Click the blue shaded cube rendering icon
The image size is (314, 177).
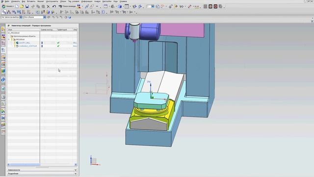coord(120,6)
